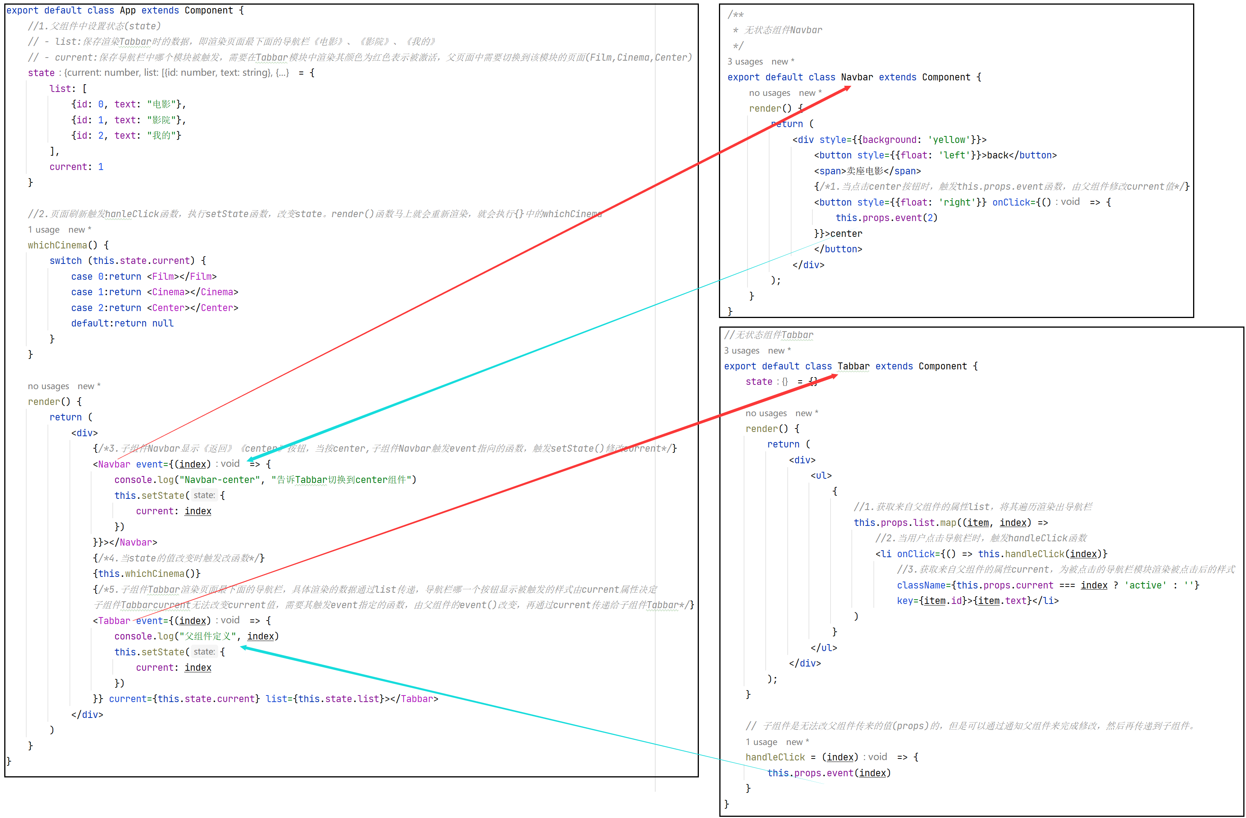The height and width of the screenshot is (818, 1246).
Task: Select the Navbar class name in its export declaration
Action: click(x=857, y=77)
